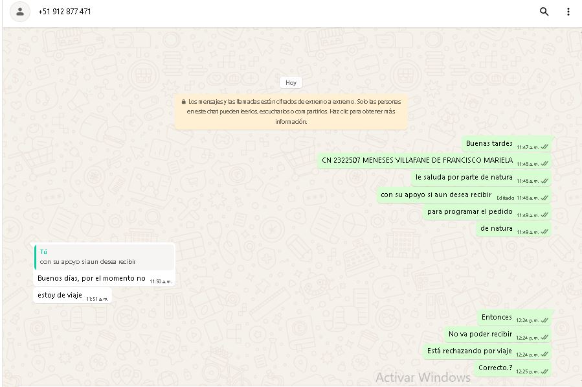Click double-check icon on "de natura" message
This screenshot has height=387, width=582.
(544, 232)
